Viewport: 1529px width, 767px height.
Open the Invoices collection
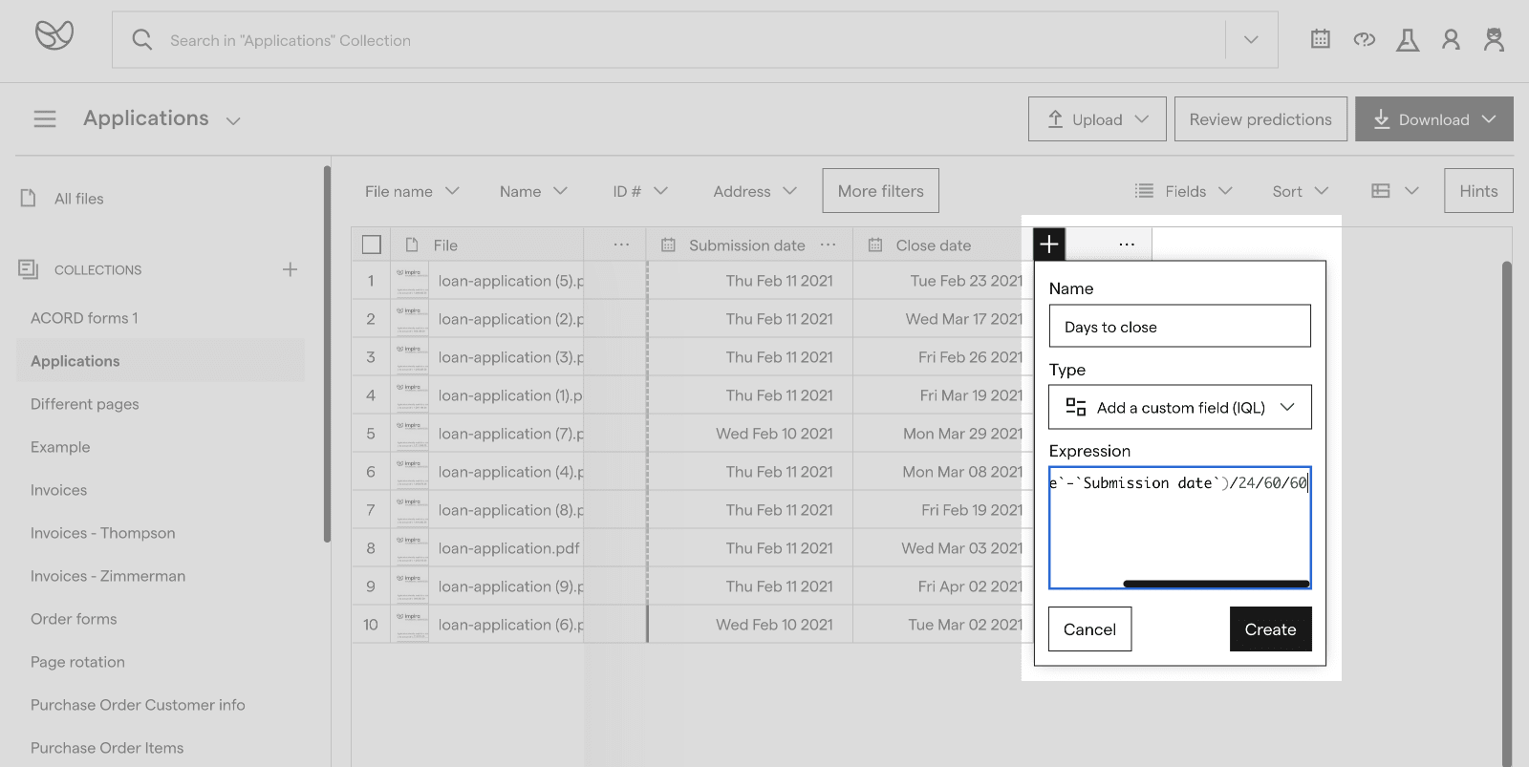pyautogui.click(x=58, y=490)
